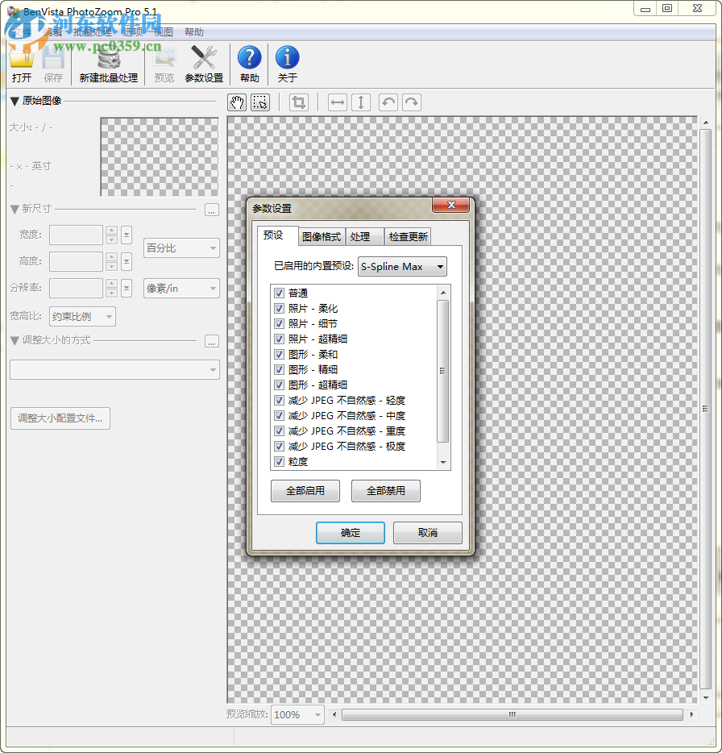Rotate the image counterclockwise
The width and height of the screenshot is (722, 753).
(388, 102)
